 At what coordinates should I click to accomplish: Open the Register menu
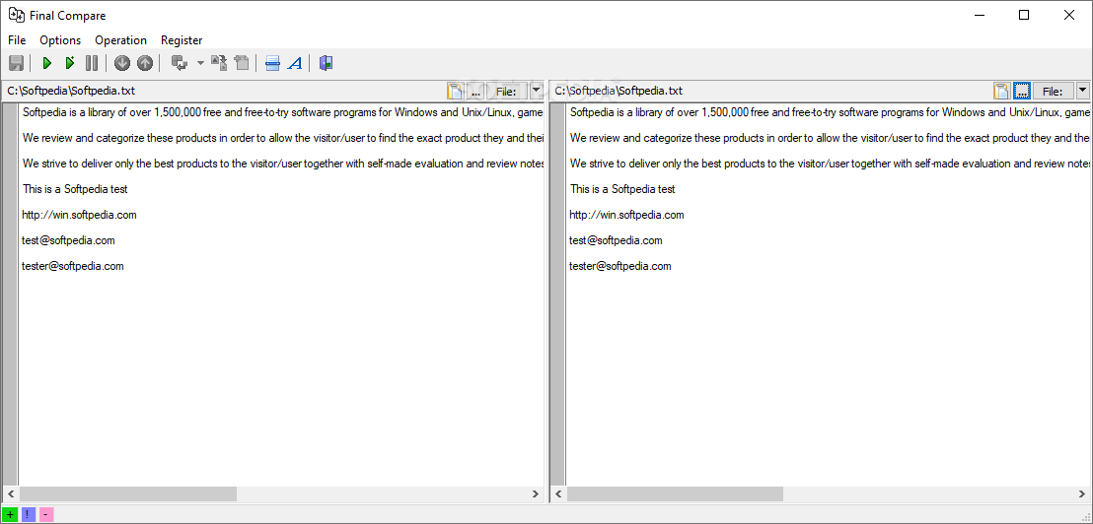coord(182,40)
